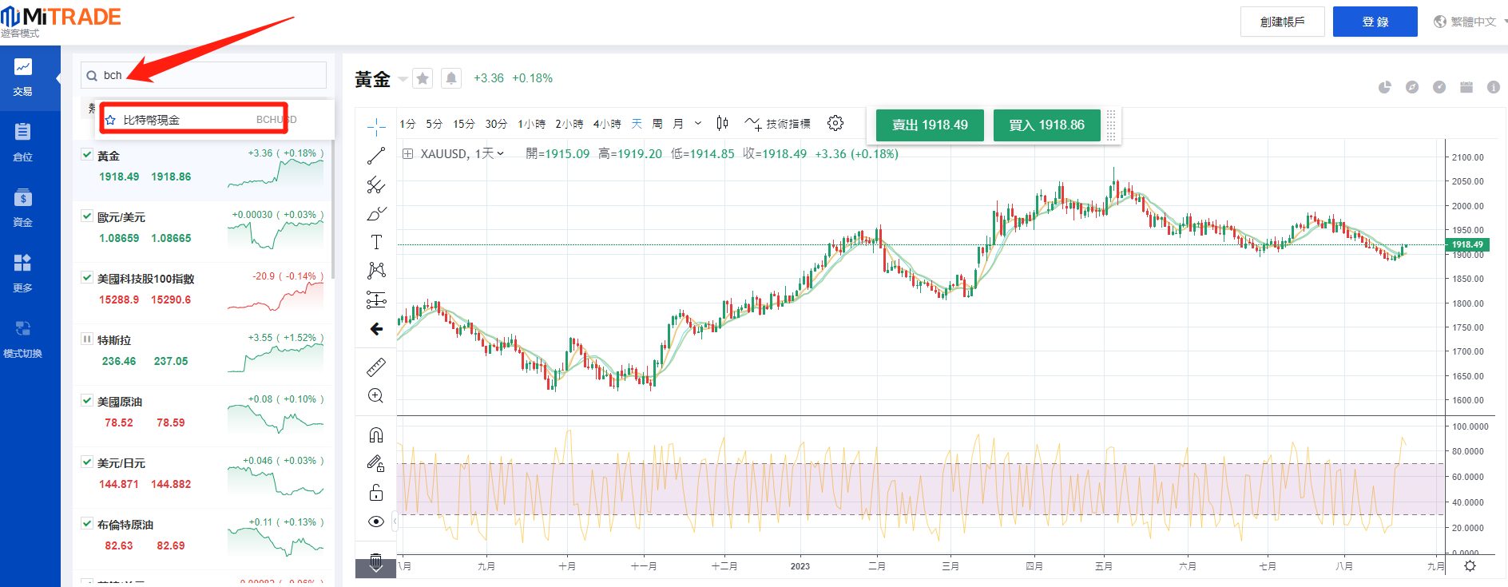1508x587 pixels.
Task: Open the 繁體中文 language dropdown
Action: coord(1470,22)
